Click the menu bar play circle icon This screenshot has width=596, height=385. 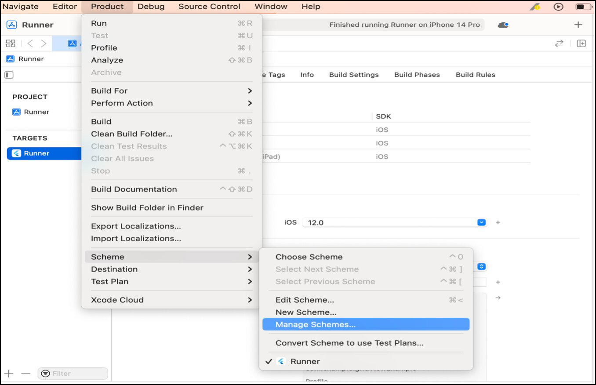pyautogui.click(x=558, y=7)
